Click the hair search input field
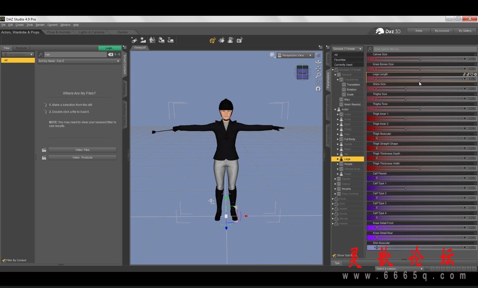Viewport: 478px width, 288px height. (76, 54)
